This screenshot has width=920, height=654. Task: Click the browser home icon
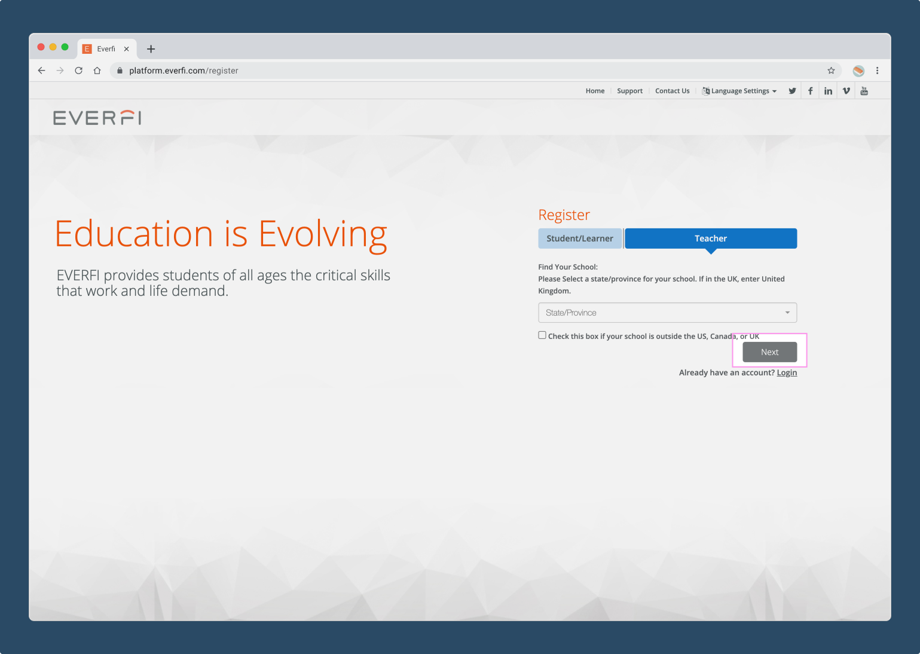click(x=97, y=71)
